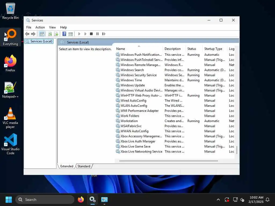The height and width of the screenshot is (206, 275).
Task: Click the gear icon beside Windows Update
Action: [x=118, y=85]
